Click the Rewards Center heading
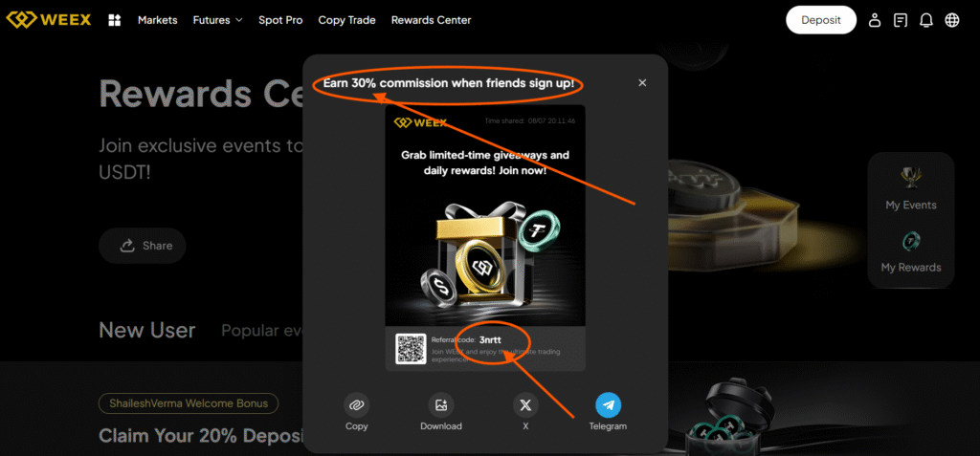The width and height of the screenshot is (980, 456). click(x=203, y=95)
